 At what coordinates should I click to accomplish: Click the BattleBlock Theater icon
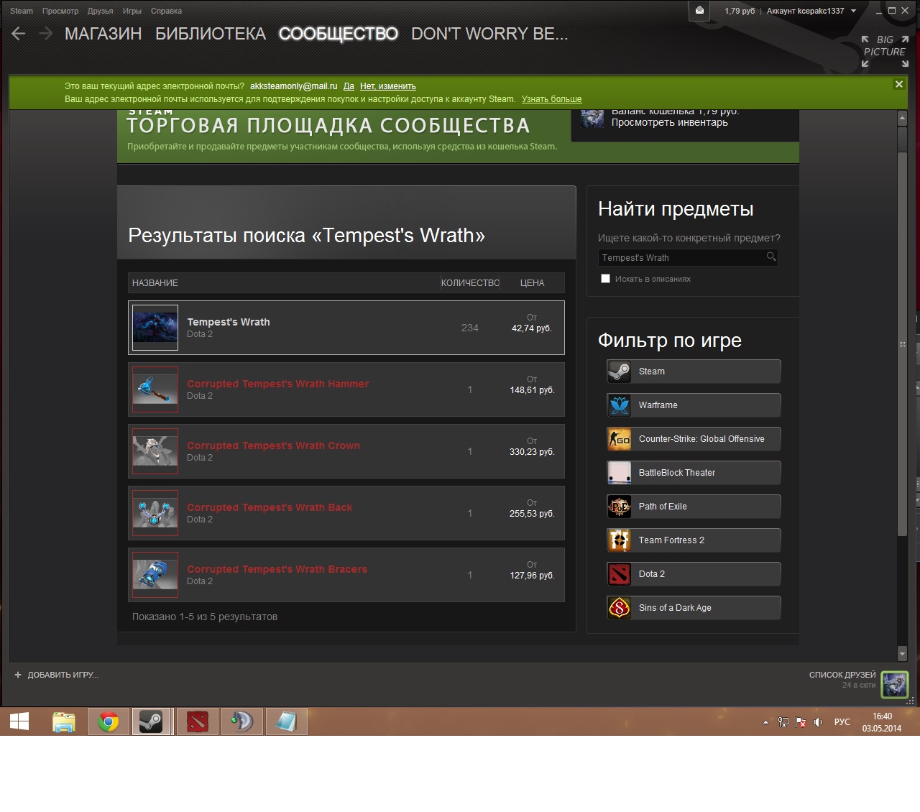pos(619,473)
